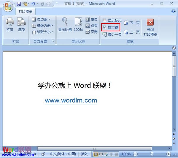Click the 显示比例 magnifier zoom button

pyautogui.click(x=65, y=25)
